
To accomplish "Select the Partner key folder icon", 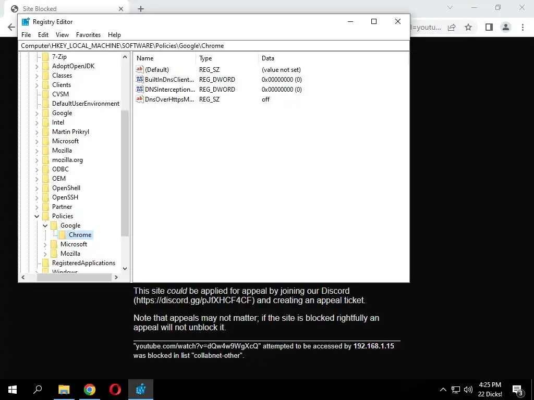I will [46, 207].
